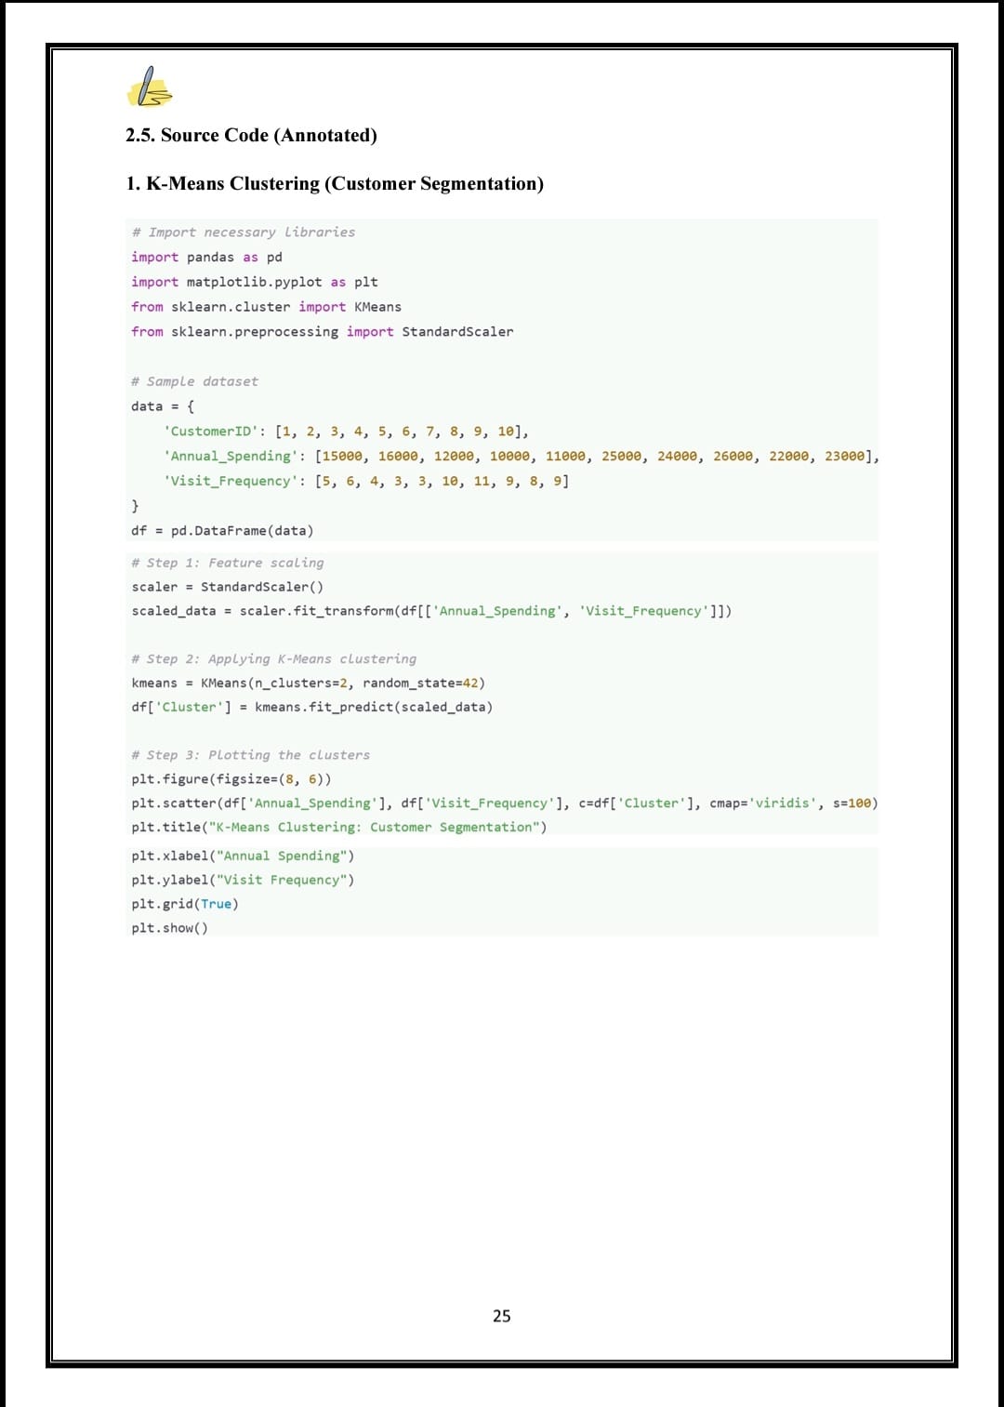1004x1407 pixels.
Task: Click the line 'import pandas as pd'
Action: pos(206,257)
